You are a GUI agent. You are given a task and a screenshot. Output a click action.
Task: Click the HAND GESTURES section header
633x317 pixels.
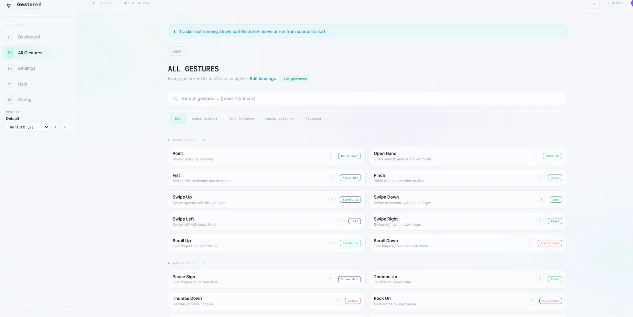185,263
